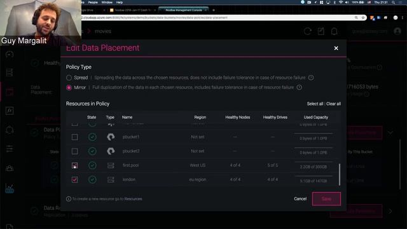407x229 pixels.
Task: Open Spread policy help tooltip icon
Action: 311,78
